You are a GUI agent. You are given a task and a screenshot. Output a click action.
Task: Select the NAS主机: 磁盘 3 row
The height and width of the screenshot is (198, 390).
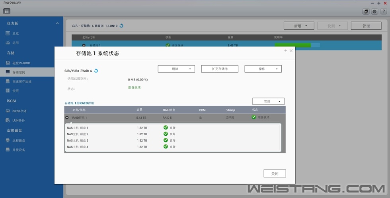(174, 140)
